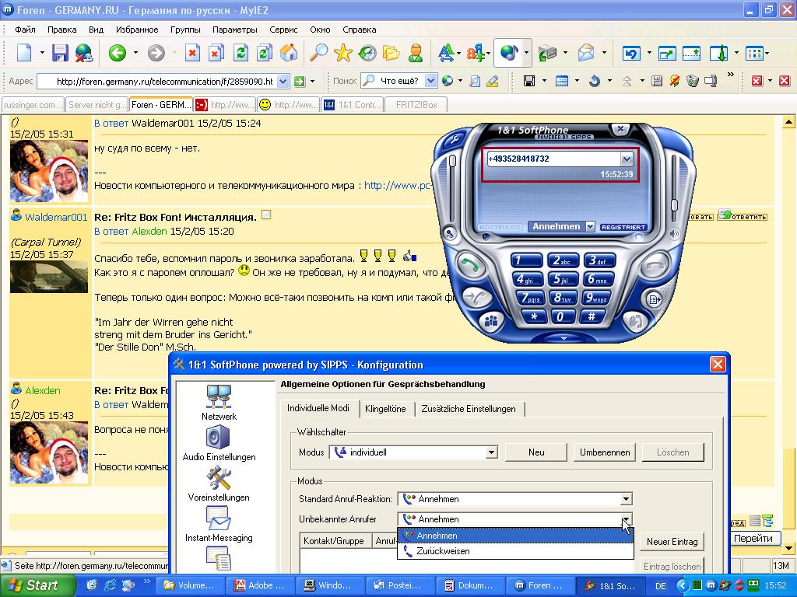This screenshot has width=797, height=597.
Task: Expand the address bar URL dropdown
Action: [x=283, y=81]
